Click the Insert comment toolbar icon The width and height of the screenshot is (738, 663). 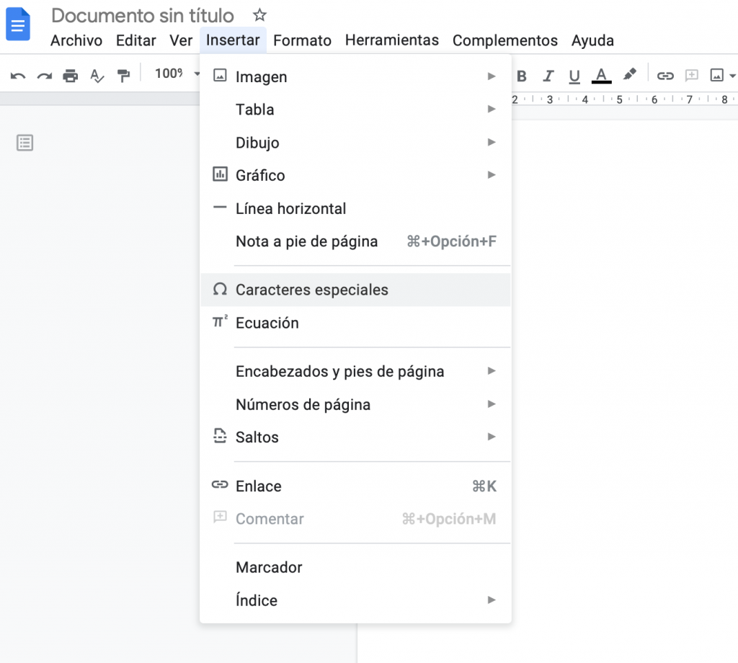[x=691, y=75]
